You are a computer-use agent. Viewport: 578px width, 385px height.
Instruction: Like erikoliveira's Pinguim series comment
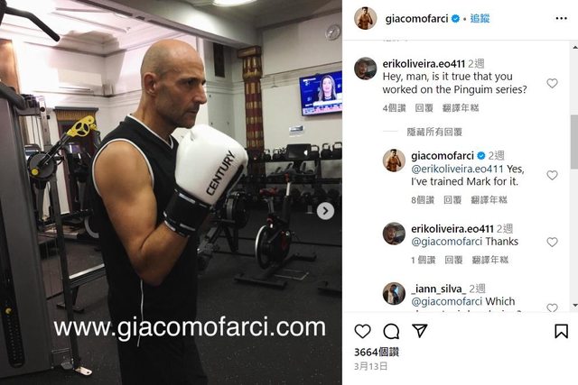(x=552, y=83)
